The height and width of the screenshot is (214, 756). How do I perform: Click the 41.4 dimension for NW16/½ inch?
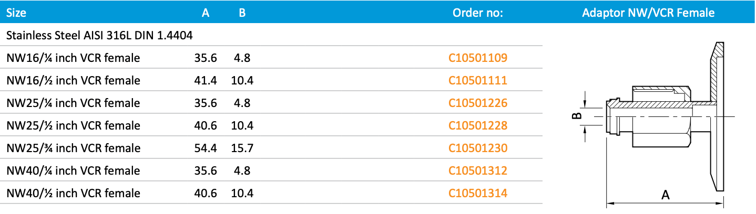point(205,80)
